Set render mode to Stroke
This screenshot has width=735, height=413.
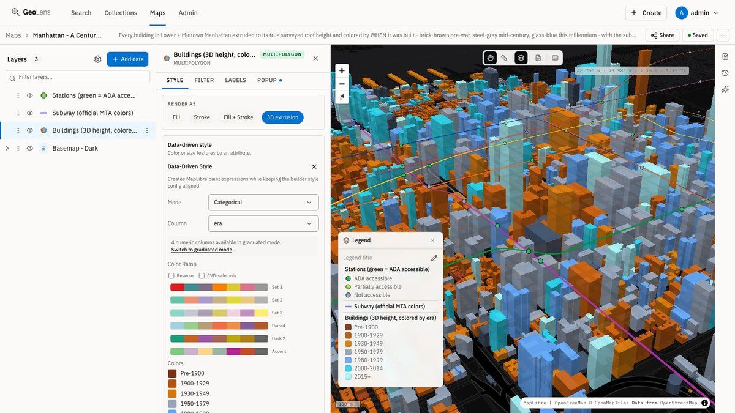202,117
